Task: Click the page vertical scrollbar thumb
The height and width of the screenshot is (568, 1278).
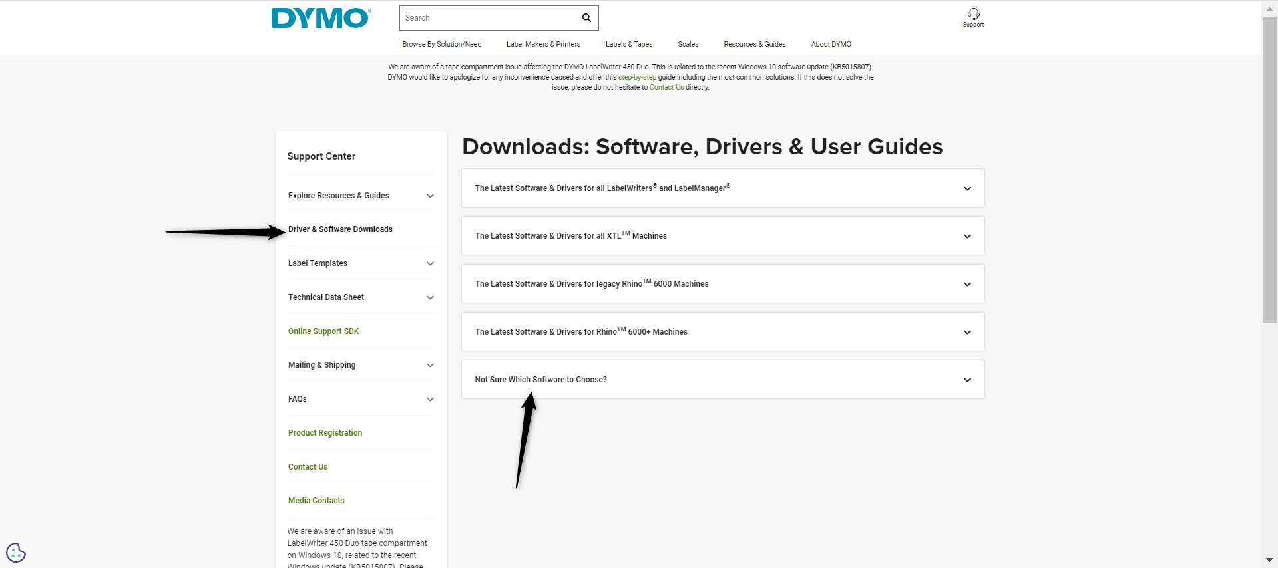Action: [x=1269, y=170]
